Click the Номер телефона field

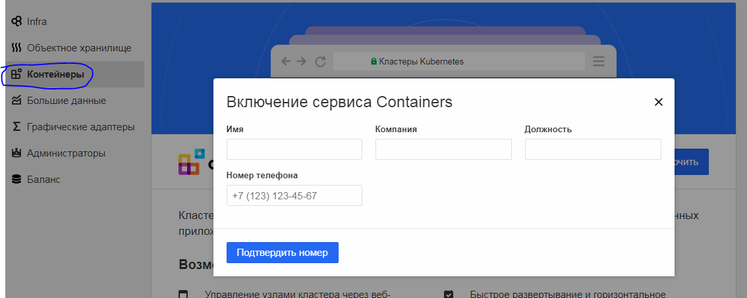pyautogui.click(x=294, y=195)
